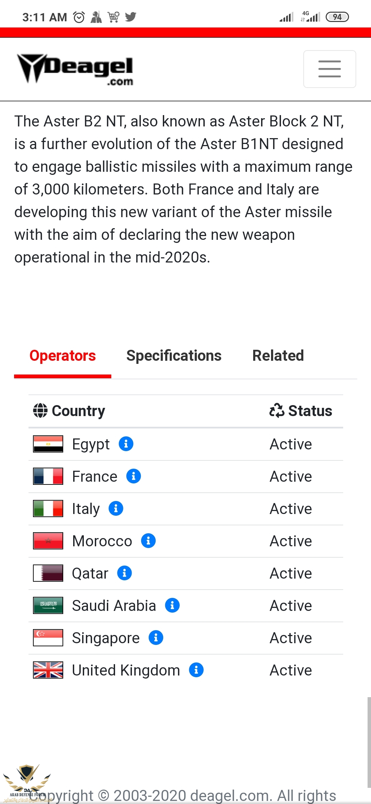Tap the Deagel.com logo

[x=75, y=69]
